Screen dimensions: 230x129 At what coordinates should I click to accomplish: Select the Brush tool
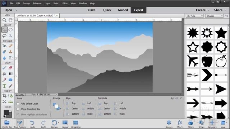point(4,68)
